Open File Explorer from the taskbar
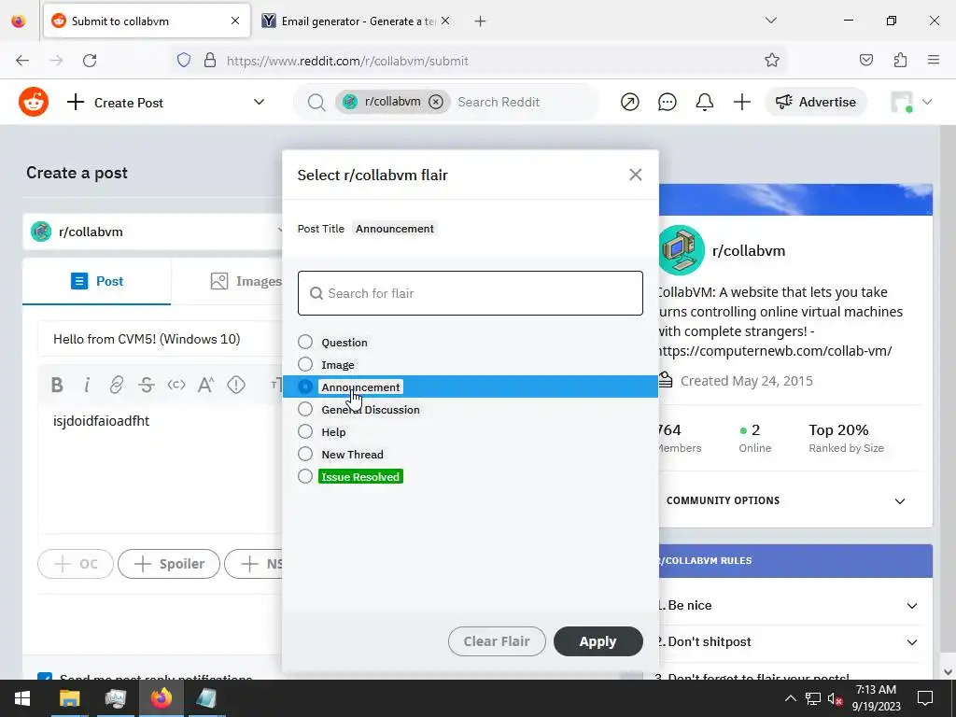The width and height of the screenshot is (956, 717). pyautogui.click(x=69, y=698)
